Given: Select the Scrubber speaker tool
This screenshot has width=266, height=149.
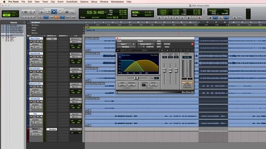Looking at the screenshot, I should (66, 12).
